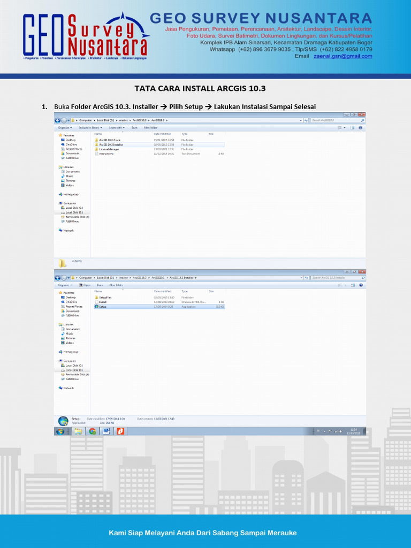
Task: Open Windows Start orb on taskbar
Action: [x=60, y=431]
